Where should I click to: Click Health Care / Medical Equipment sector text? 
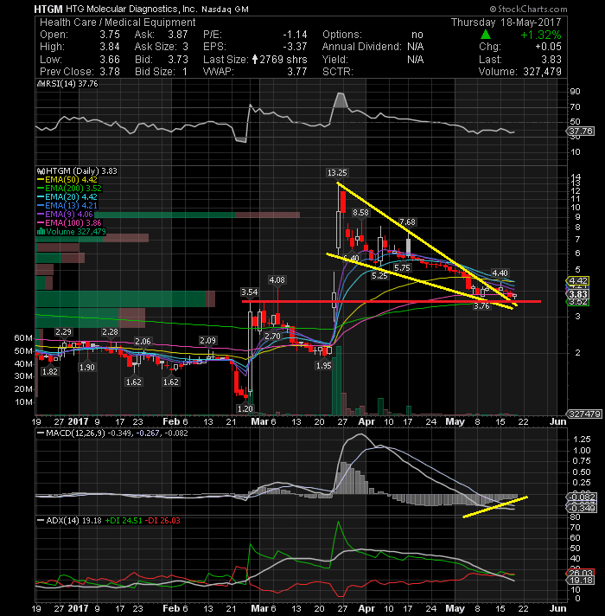click(x=118, y=22)
